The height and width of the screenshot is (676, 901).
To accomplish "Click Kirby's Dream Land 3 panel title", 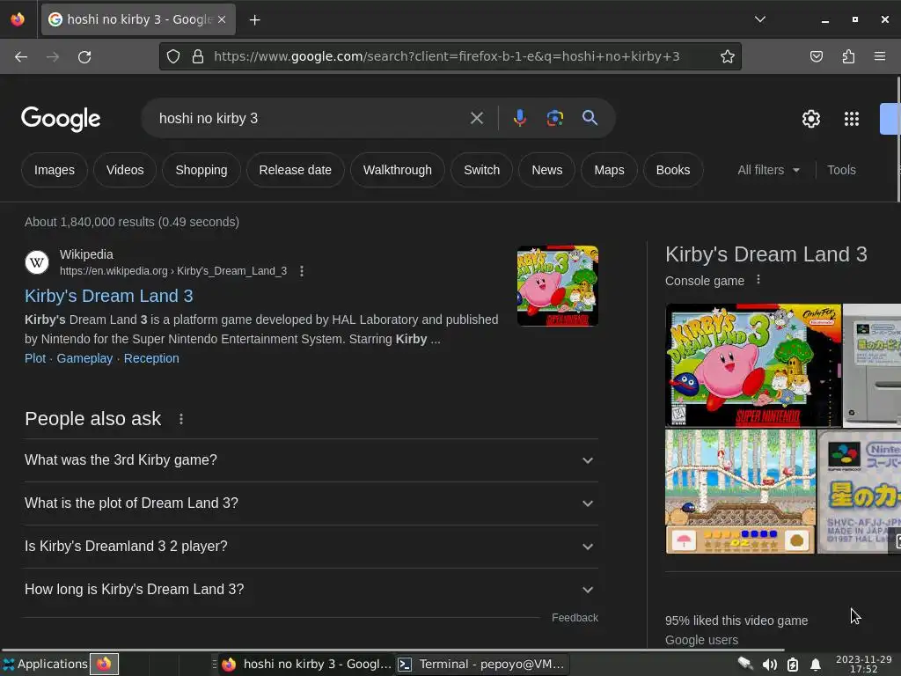I will pyautogui.click(x=766, y=254).
